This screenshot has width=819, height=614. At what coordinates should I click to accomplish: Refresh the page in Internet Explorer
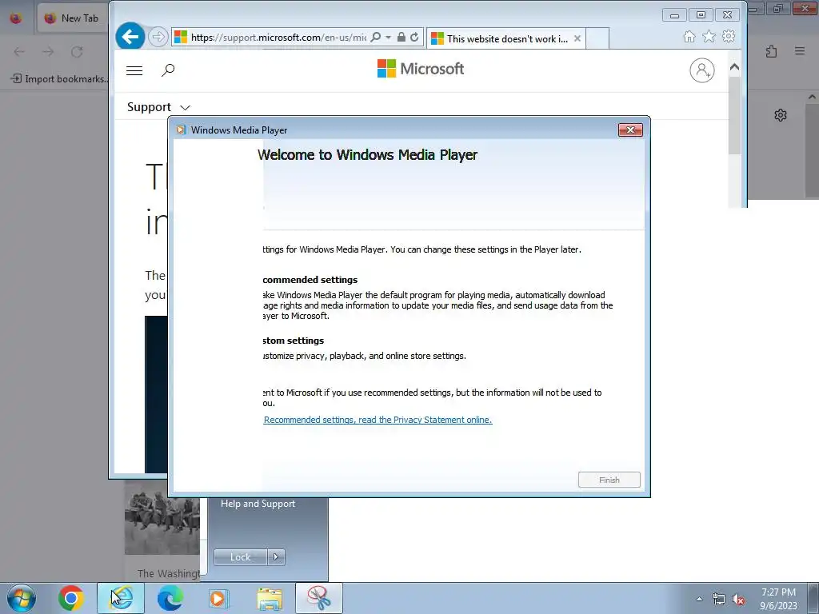[x=414, y=37]
